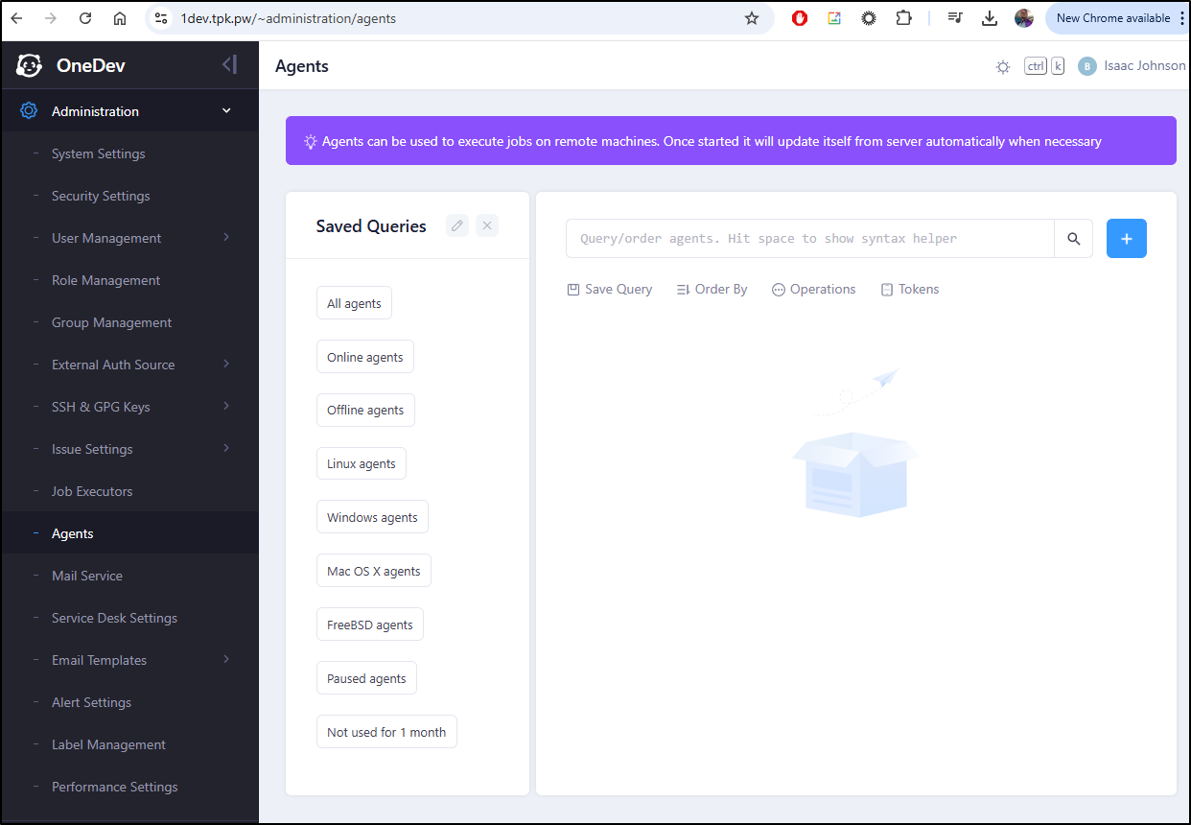The width and height of the screenshot is (1191, 825).
Task: Select the All agents saved query
Action: click(x=354, y=303)
